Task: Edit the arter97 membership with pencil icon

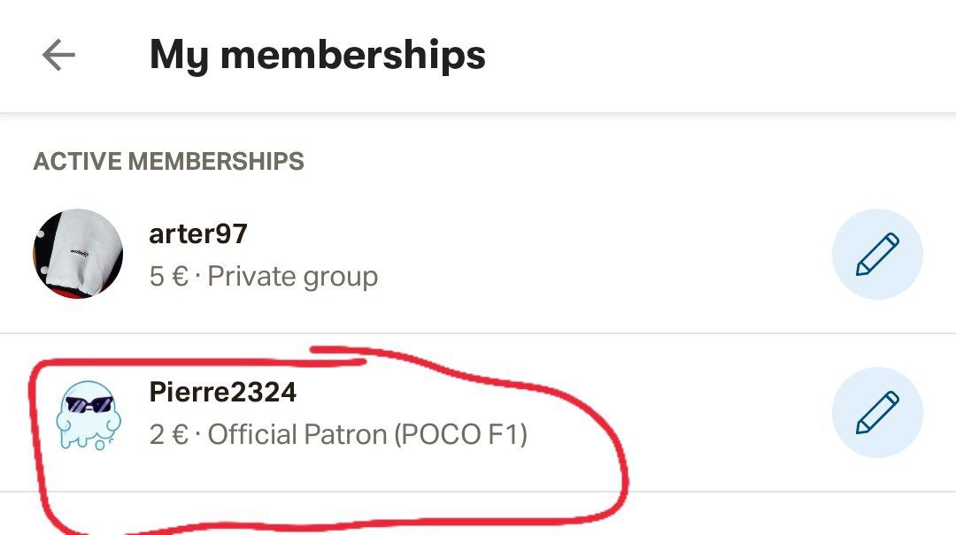Action: coord(876,254)
